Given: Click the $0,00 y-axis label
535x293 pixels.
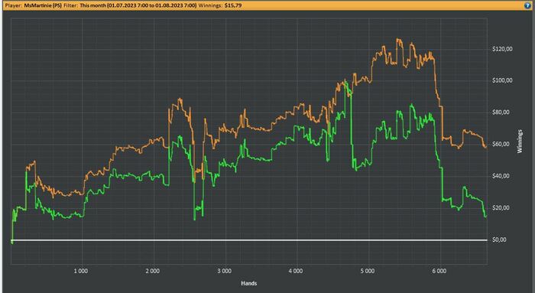Looking at the screenshot, I should 500,239.
